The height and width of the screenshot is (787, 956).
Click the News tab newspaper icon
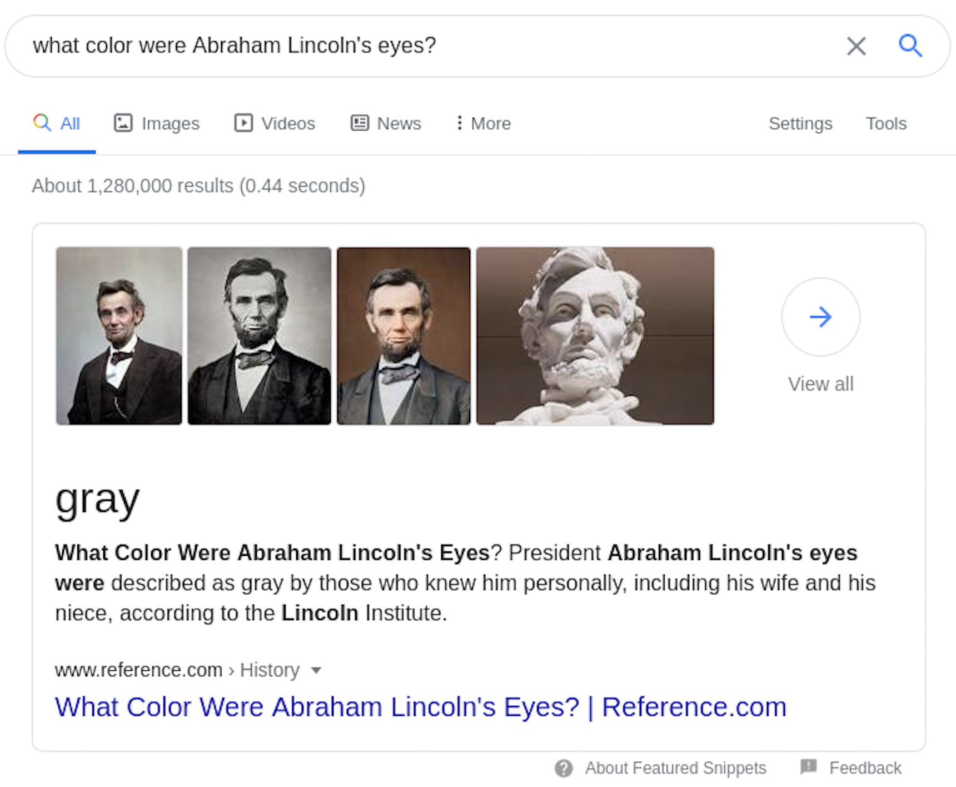tap(360, 123)
